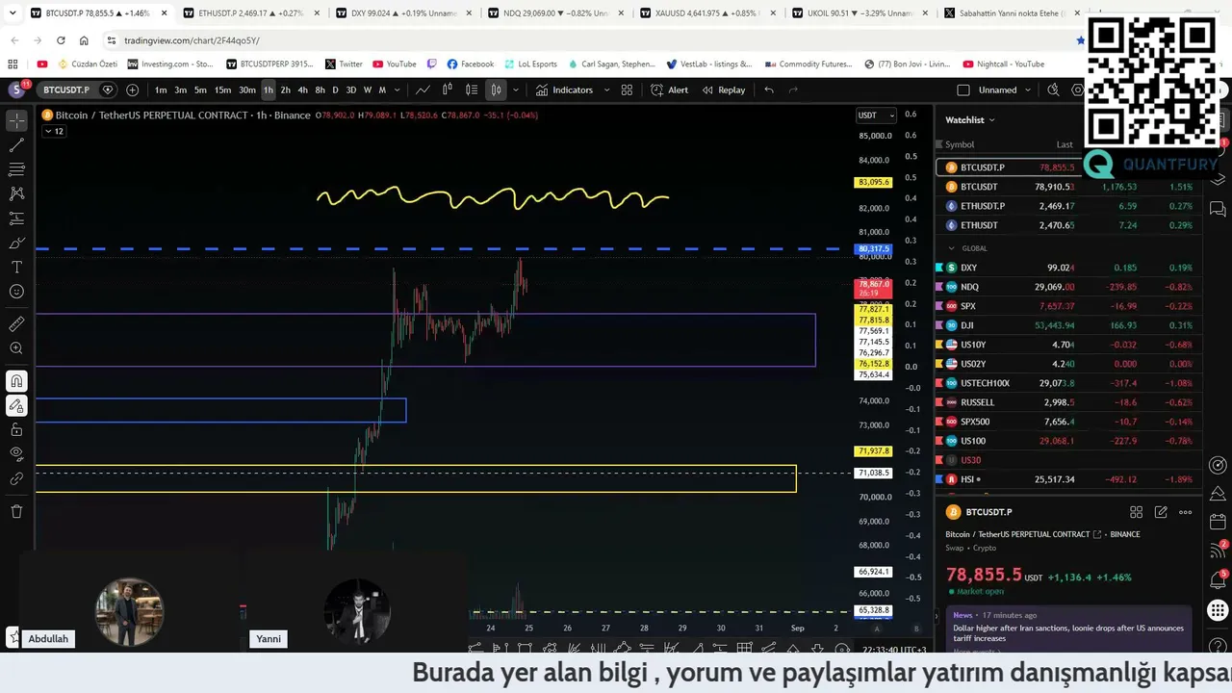Open the USDT currency dropdown on price scale
The image size is (1232, 693).
pos(876,115)
